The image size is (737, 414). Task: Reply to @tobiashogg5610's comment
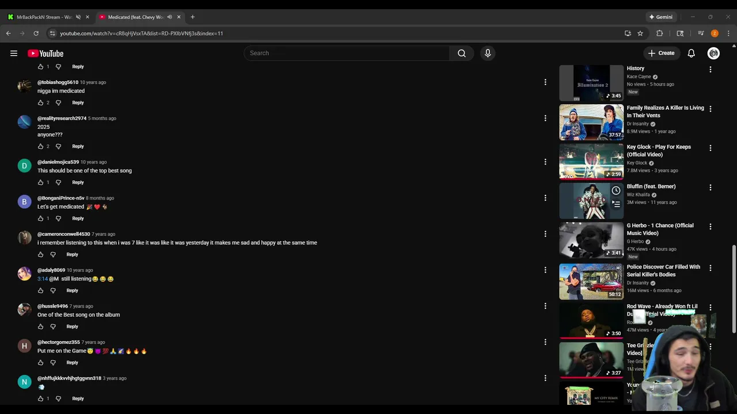78,103
